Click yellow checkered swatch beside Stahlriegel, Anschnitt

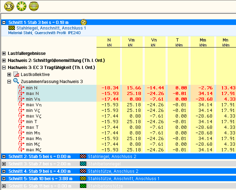pos(12,28)
